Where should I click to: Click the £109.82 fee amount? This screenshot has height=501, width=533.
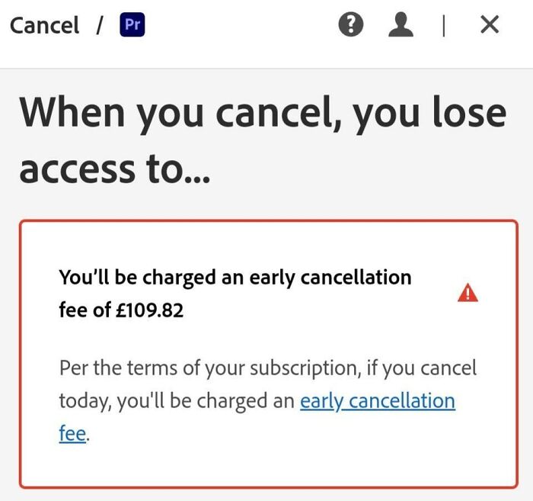tap(149, 310)
